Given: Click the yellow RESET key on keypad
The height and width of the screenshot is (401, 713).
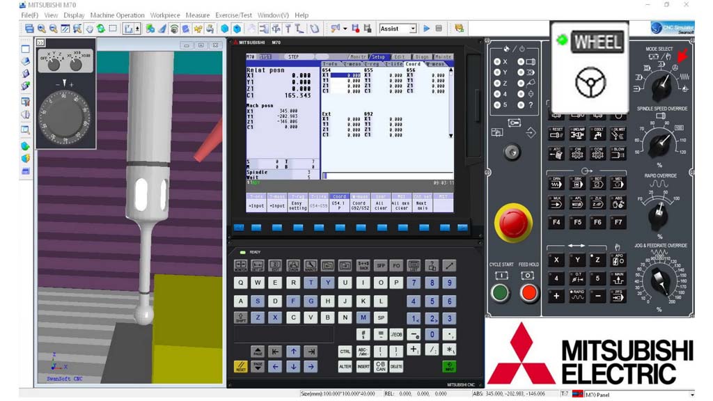Looking at the screenshot, I should (240, 366).
